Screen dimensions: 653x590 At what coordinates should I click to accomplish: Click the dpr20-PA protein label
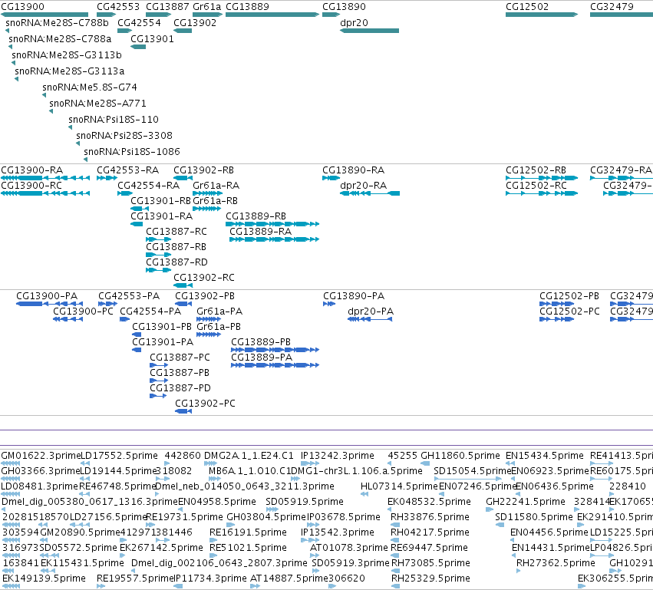click(x=371, y=311)
